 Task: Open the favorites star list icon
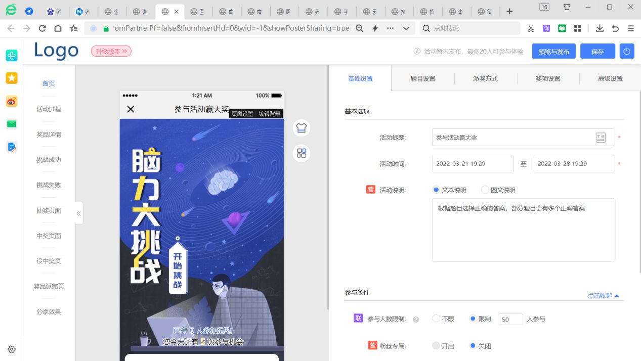(x=74, y=28)
